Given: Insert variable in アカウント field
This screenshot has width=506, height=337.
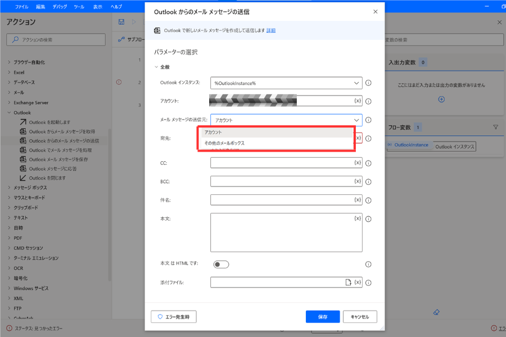Looking at the screenshot, I should pyautogui.click(x=358, y=101).
